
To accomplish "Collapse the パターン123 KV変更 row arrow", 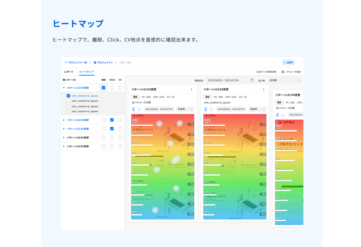I will pos(64,88).
